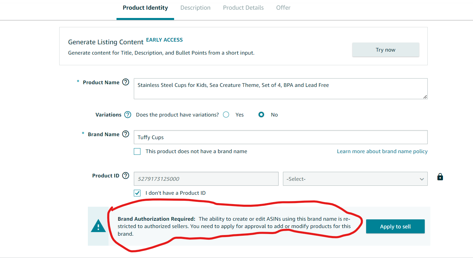Expand the Product ID type -Select- dropdown

[355, 179]
